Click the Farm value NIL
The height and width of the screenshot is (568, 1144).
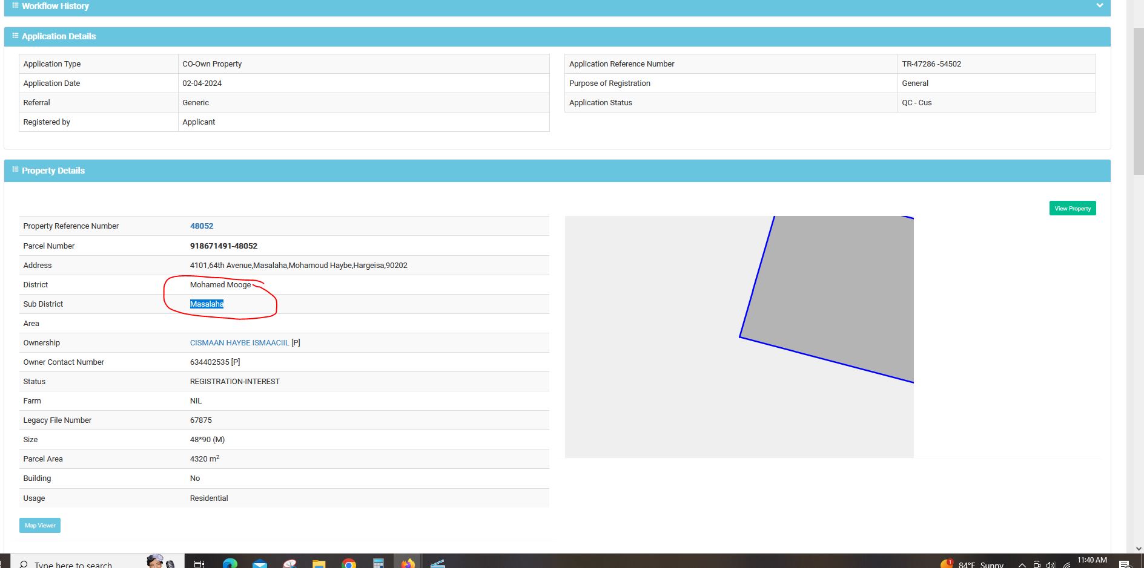[196, 400]
